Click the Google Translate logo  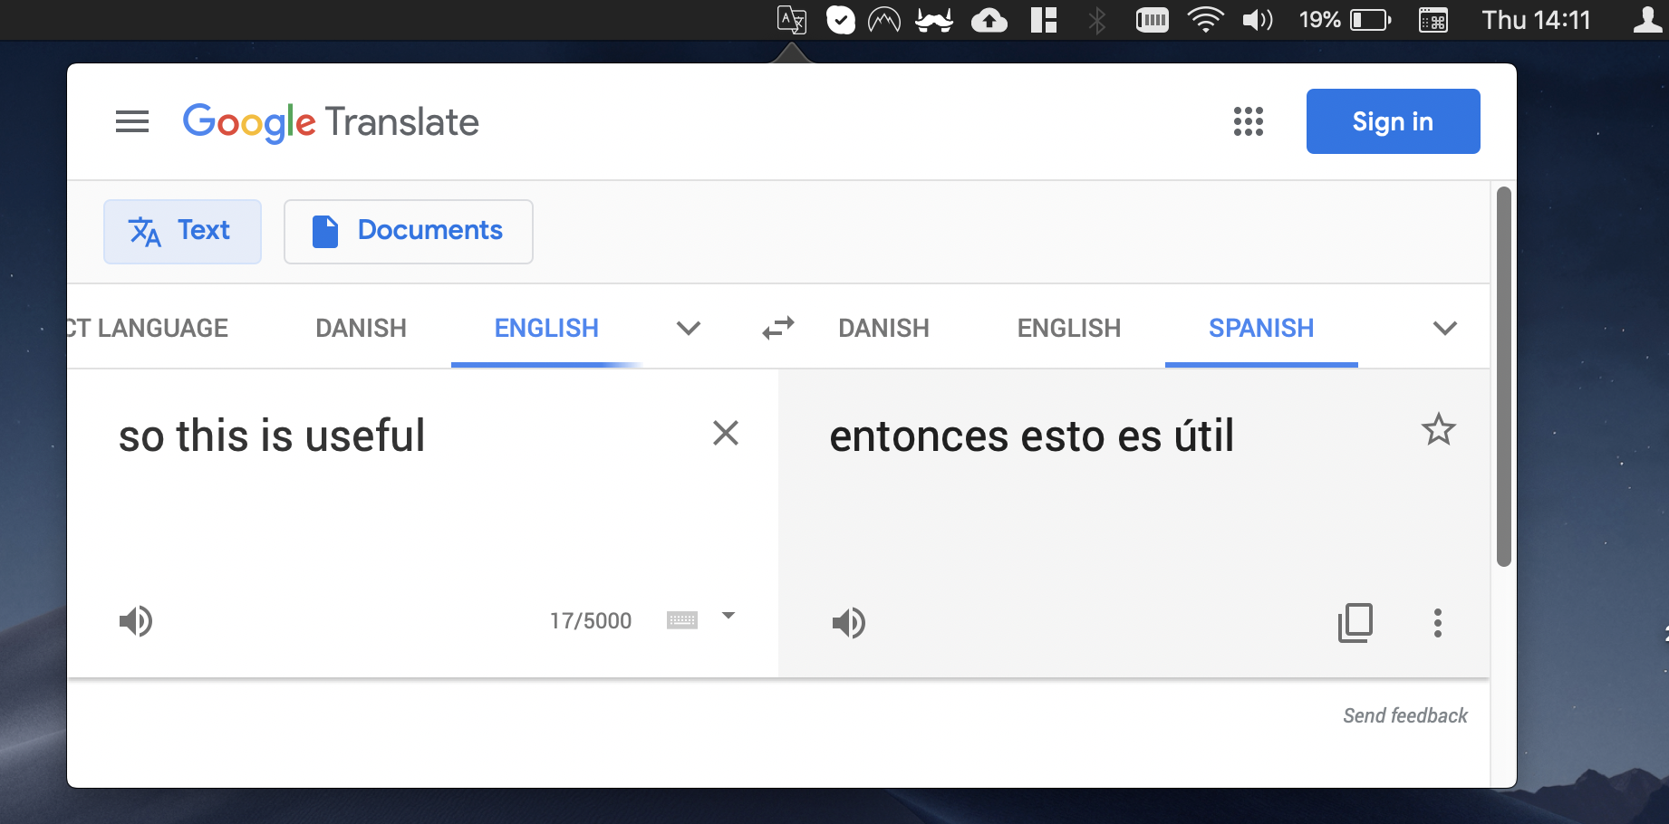pos(331,122)
